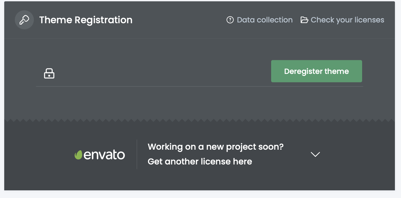Screen dimensions: 401x198
Task: Click the empty header area between title and links
Action: [x=180, y=20]
